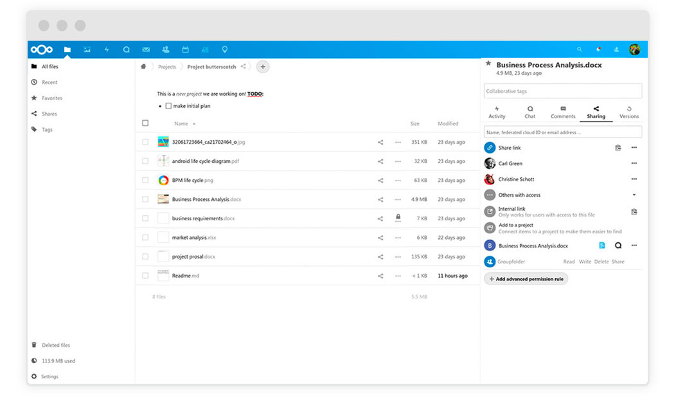This screenshot has height=397, width=676.
Task: Click the name, federated cloud ID or email field
Action: (563, 132)
